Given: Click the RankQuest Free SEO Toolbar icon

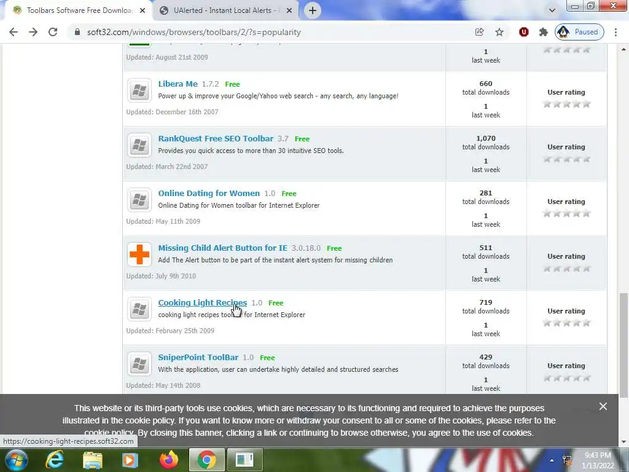Looking at the screenshot, I should click(139, 145).
